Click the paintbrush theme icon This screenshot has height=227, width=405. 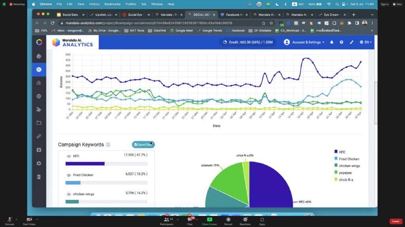click(x=352, y=42)
